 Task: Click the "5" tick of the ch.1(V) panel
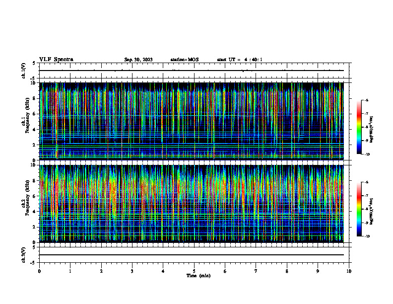tap(34, 63)
